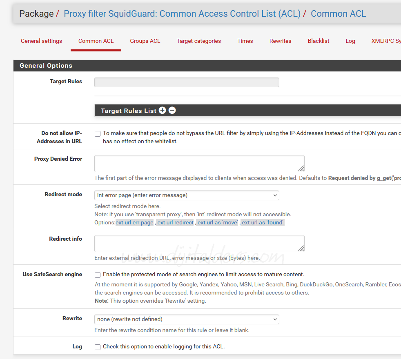Select the Times tab
The width and height of the screenshot is (401, 359).
pos(245,41)
